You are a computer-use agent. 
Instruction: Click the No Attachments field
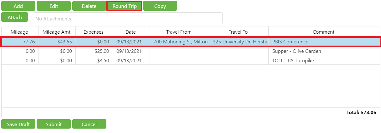click(x=128, y=19)
